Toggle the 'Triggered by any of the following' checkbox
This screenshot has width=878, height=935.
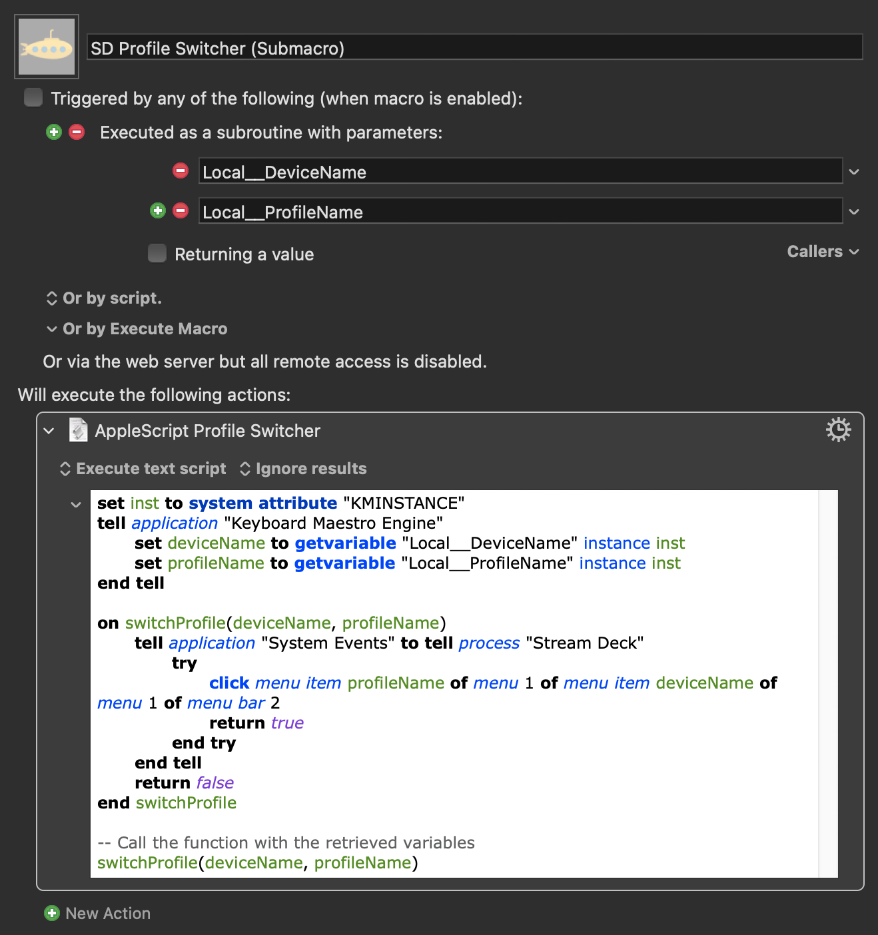pyautogui.click(x=33, y=98)
